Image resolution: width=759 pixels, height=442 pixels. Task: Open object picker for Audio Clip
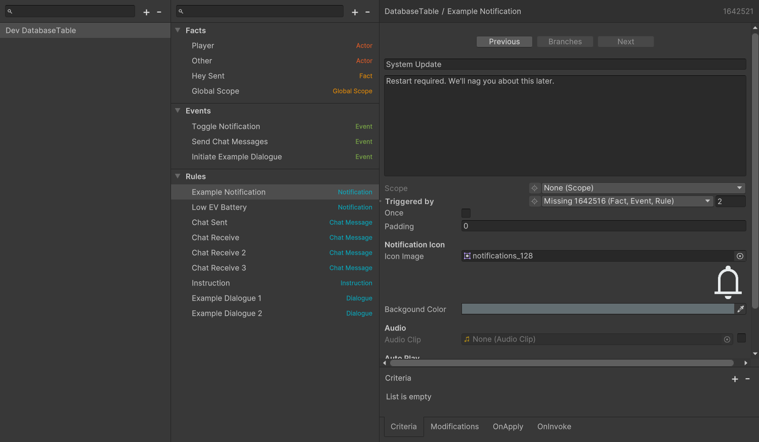click(x=727, y=339)
